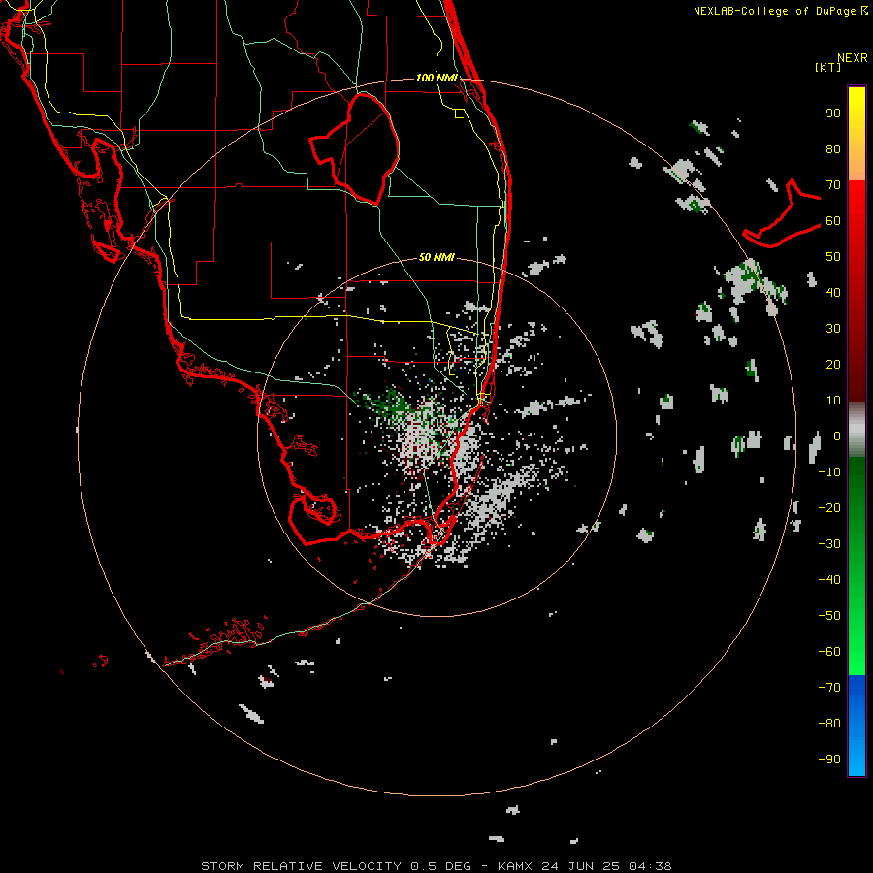
Task: Click the positive 10 knot scale label
Action: (833, 401)
